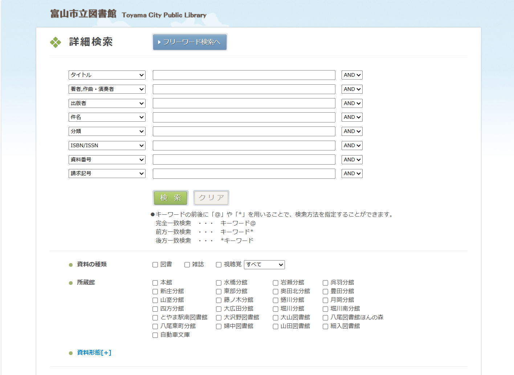Open the AND operator dropdown beside 出版者 row
514x375 pixels.
352,103
